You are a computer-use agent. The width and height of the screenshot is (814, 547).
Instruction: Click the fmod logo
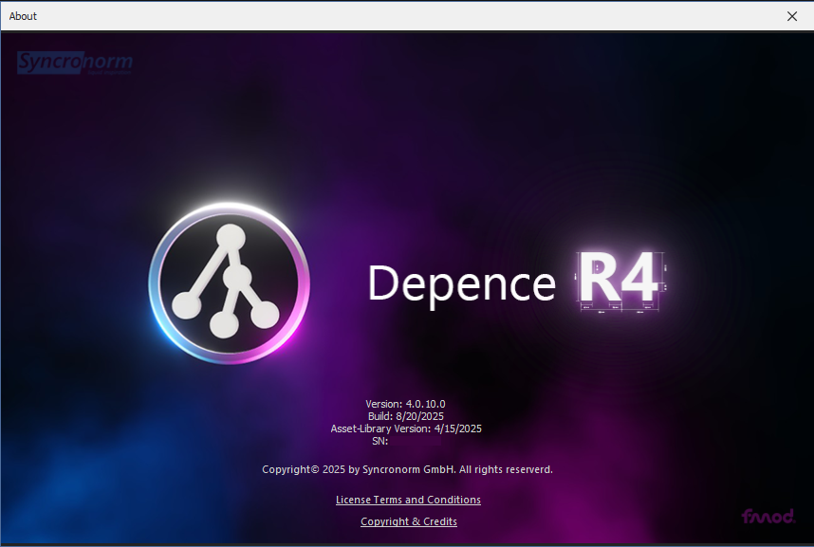pyautogui.click(x=768, y=517)
